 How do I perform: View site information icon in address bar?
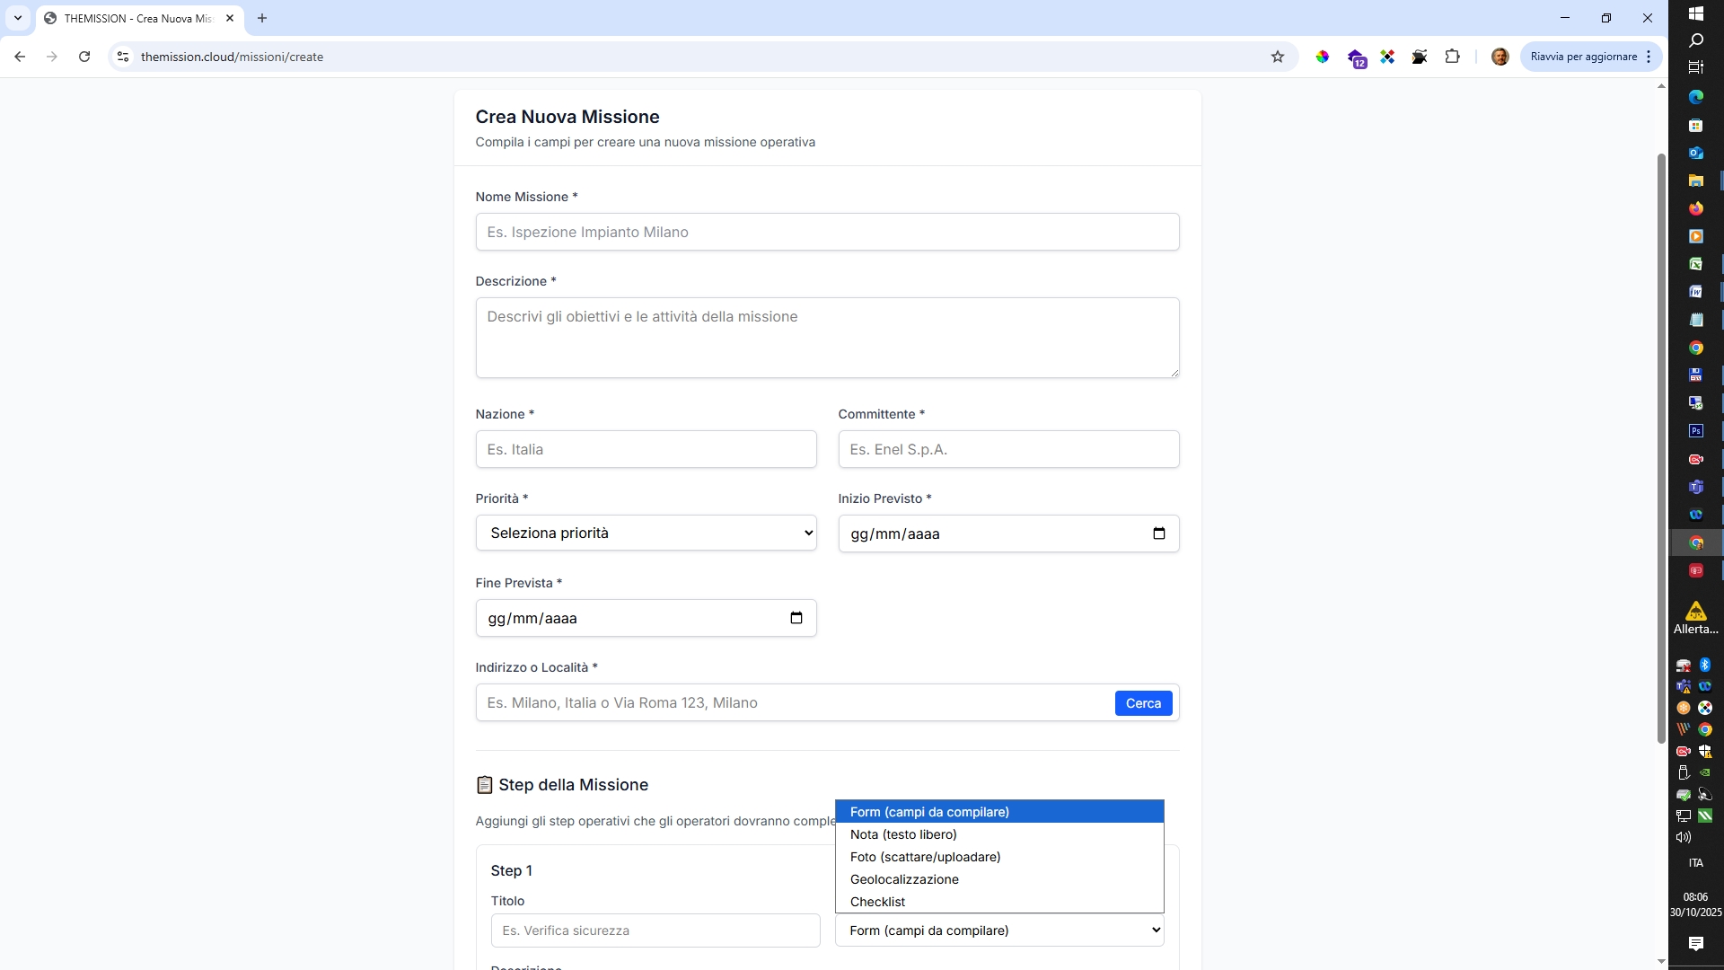[x=123, y=57]
